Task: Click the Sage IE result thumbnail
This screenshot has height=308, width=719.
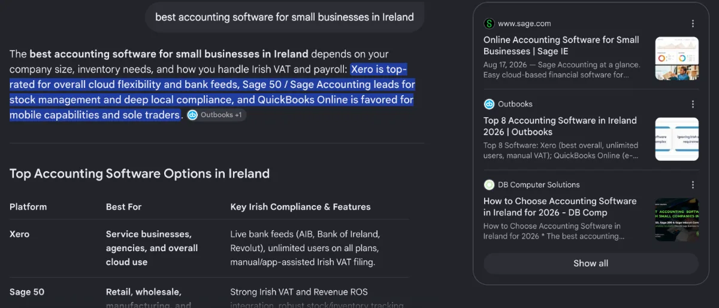Action: 677,59
